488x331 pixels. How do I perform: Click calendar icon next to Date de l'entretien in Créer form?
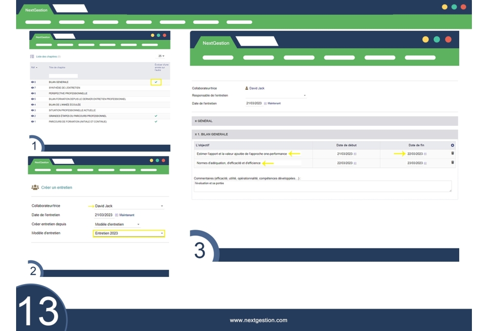tap(117, 215)
